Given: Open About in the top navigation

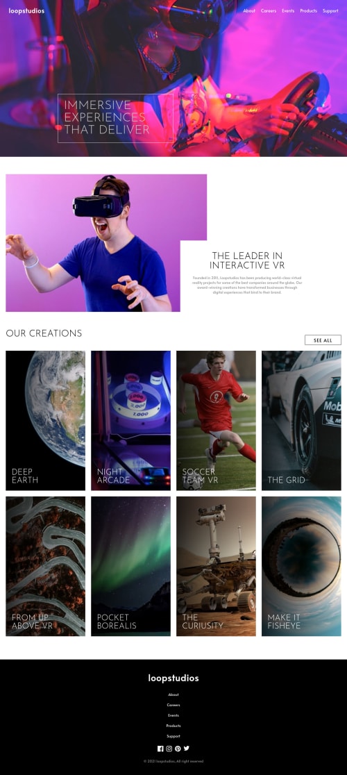Looking at the screenshot, I should [x=249, y=11].
